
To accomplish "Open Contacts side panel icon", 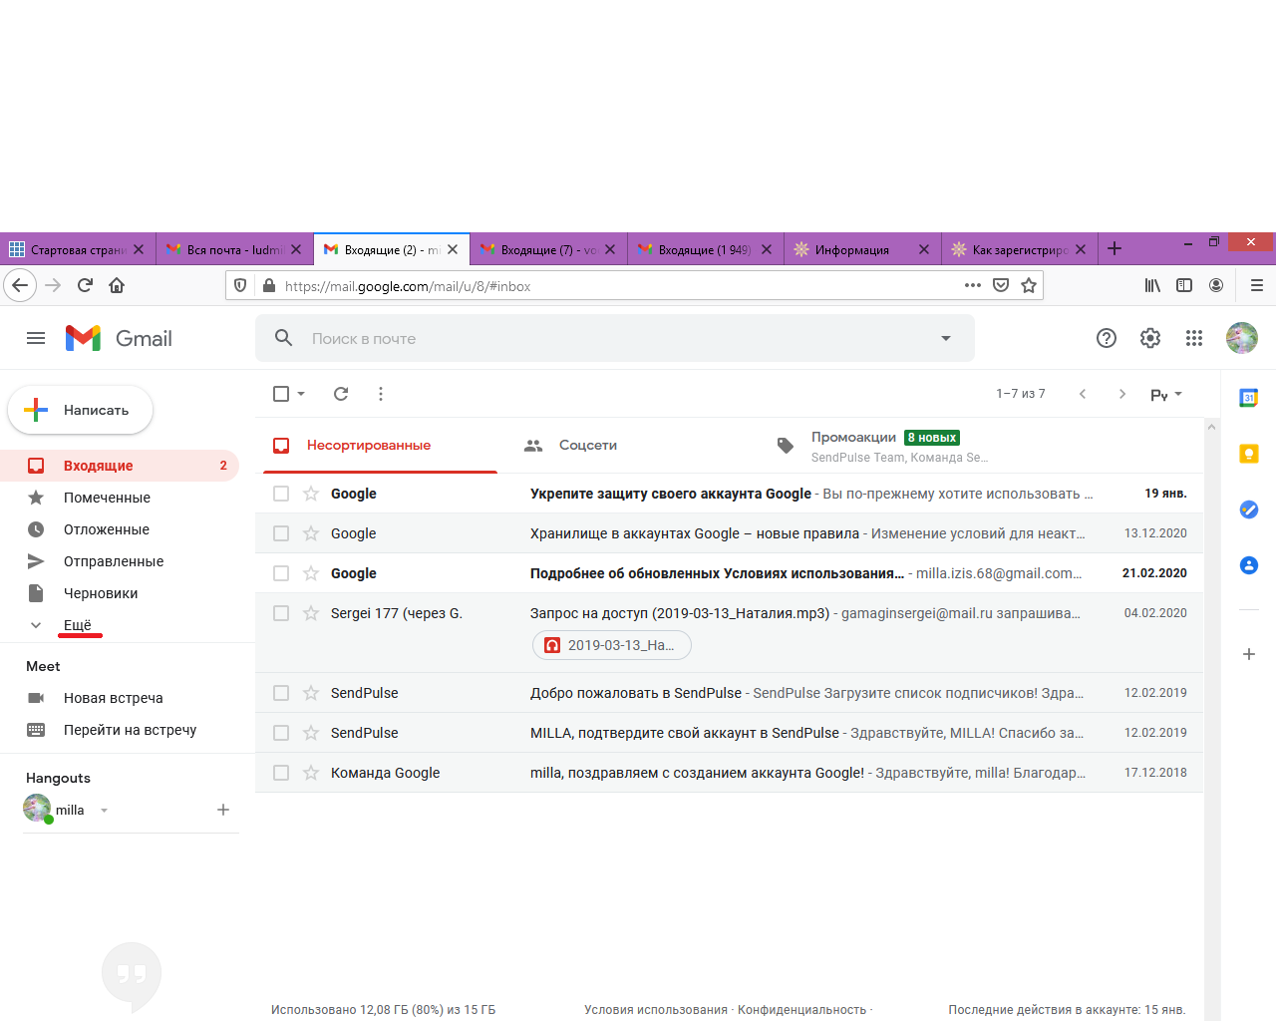I will pos(1248,565).
